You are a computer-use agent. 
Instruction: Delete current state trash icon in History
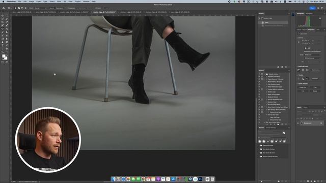coord(286,67)
